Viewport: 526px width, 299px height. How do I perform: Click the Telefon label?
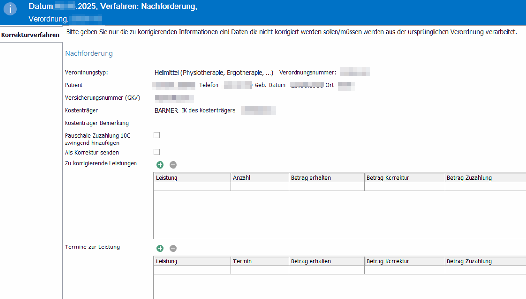pos(209,85)
